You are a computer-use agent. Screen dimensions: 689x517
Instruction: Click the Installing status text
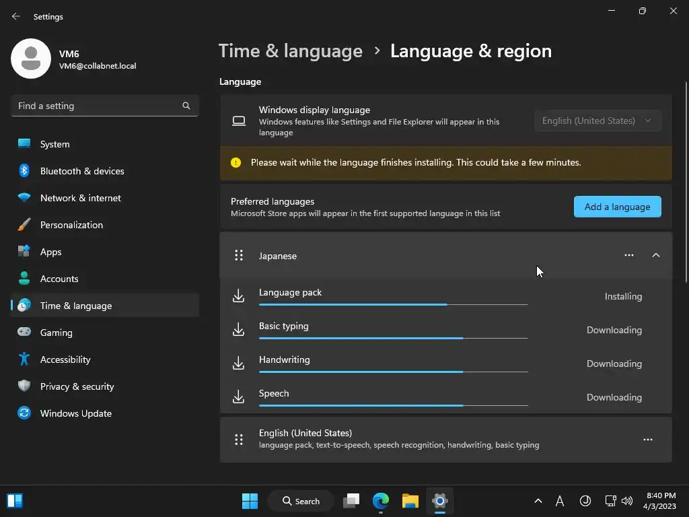click(x=623, y=296)
